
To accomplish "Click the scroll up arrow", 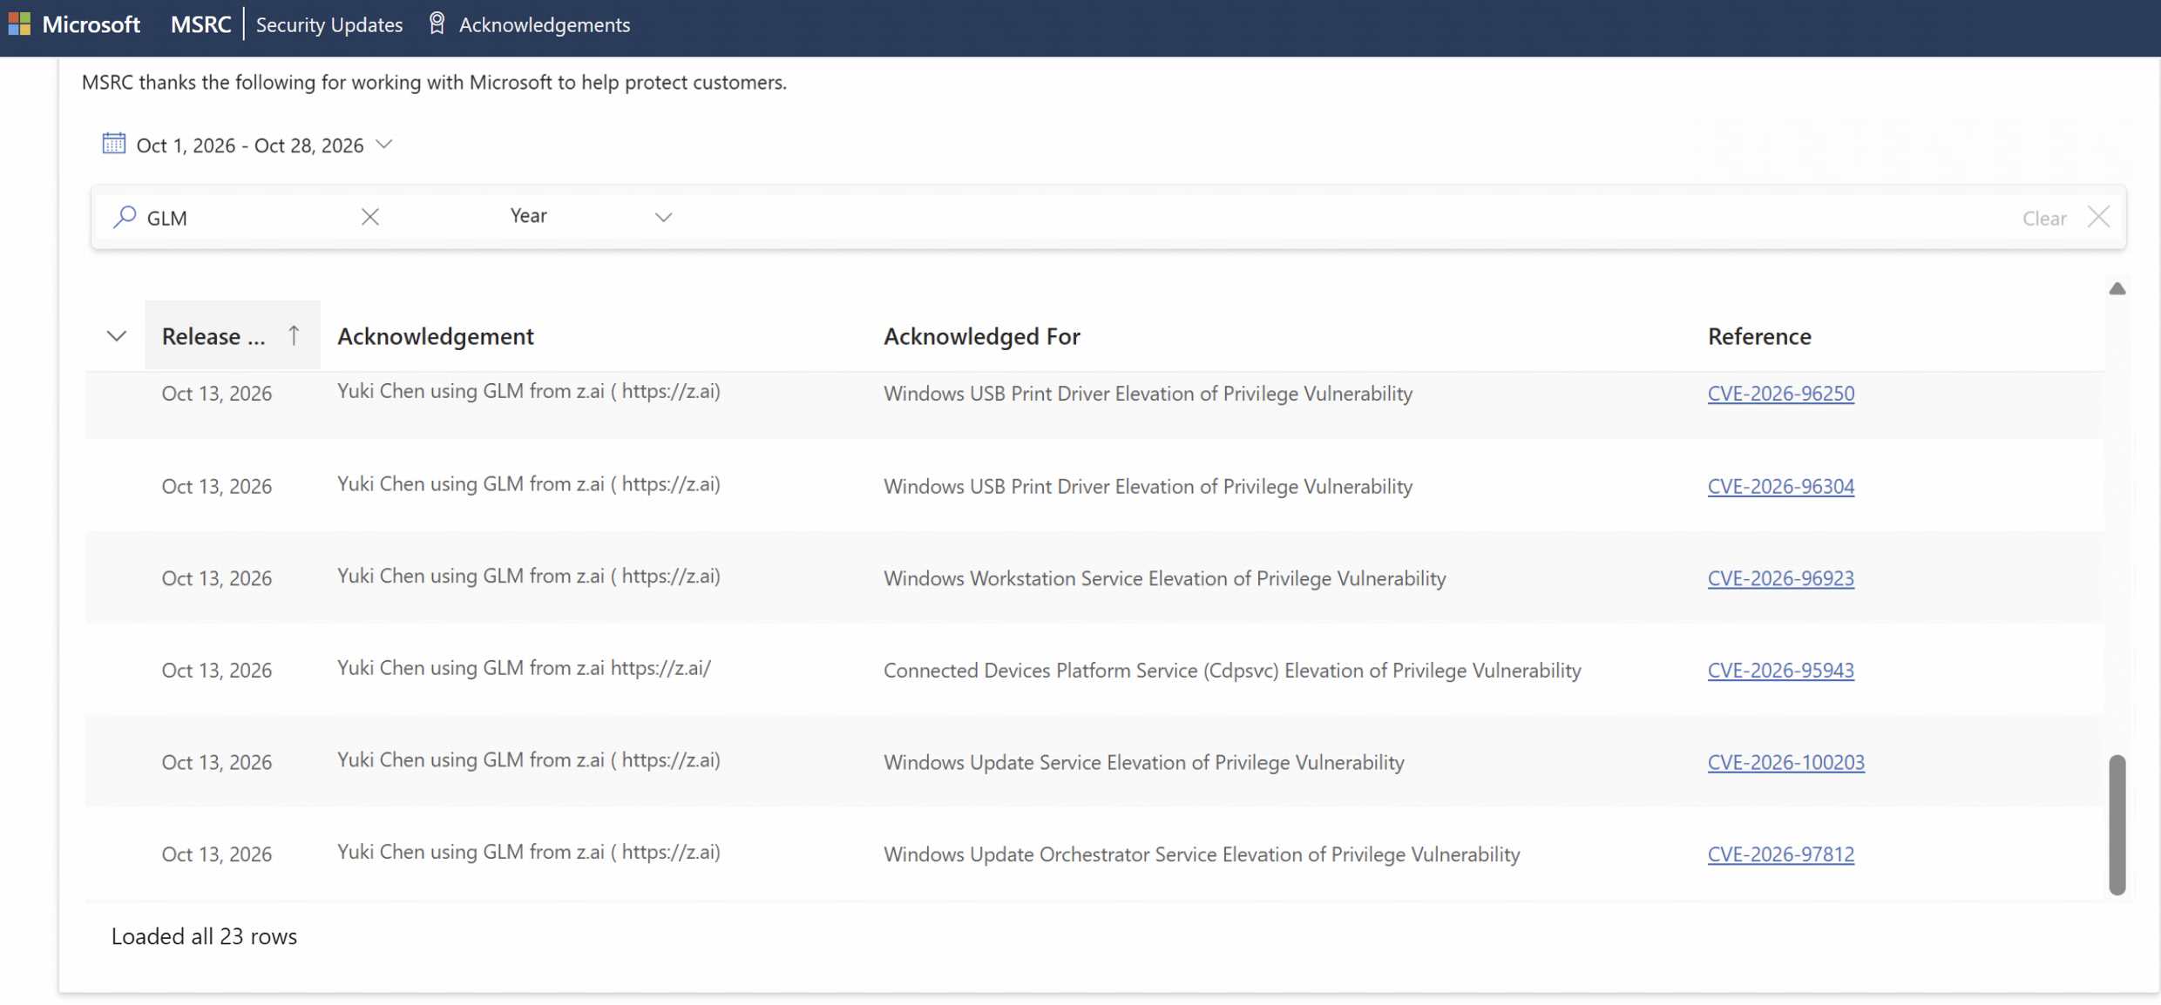I will click(x=2117, y=288).
